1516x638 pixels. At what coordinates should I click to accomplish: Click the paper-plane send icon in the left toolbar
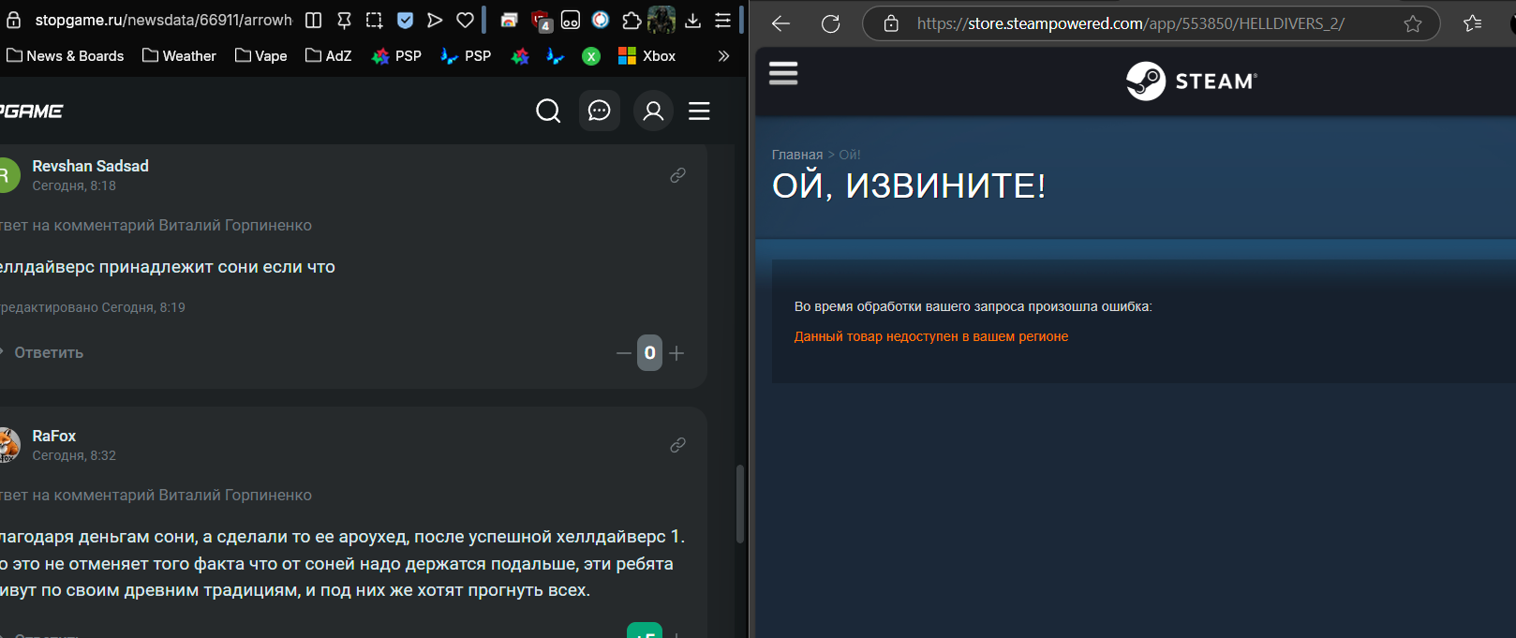pyautogui.click(x=435, y=20)
